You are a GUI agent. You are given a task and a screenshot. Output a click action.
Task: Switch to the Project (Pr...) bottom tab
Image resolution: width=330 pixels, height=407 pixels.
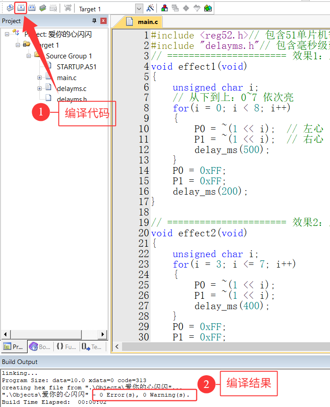pos(14,347)
